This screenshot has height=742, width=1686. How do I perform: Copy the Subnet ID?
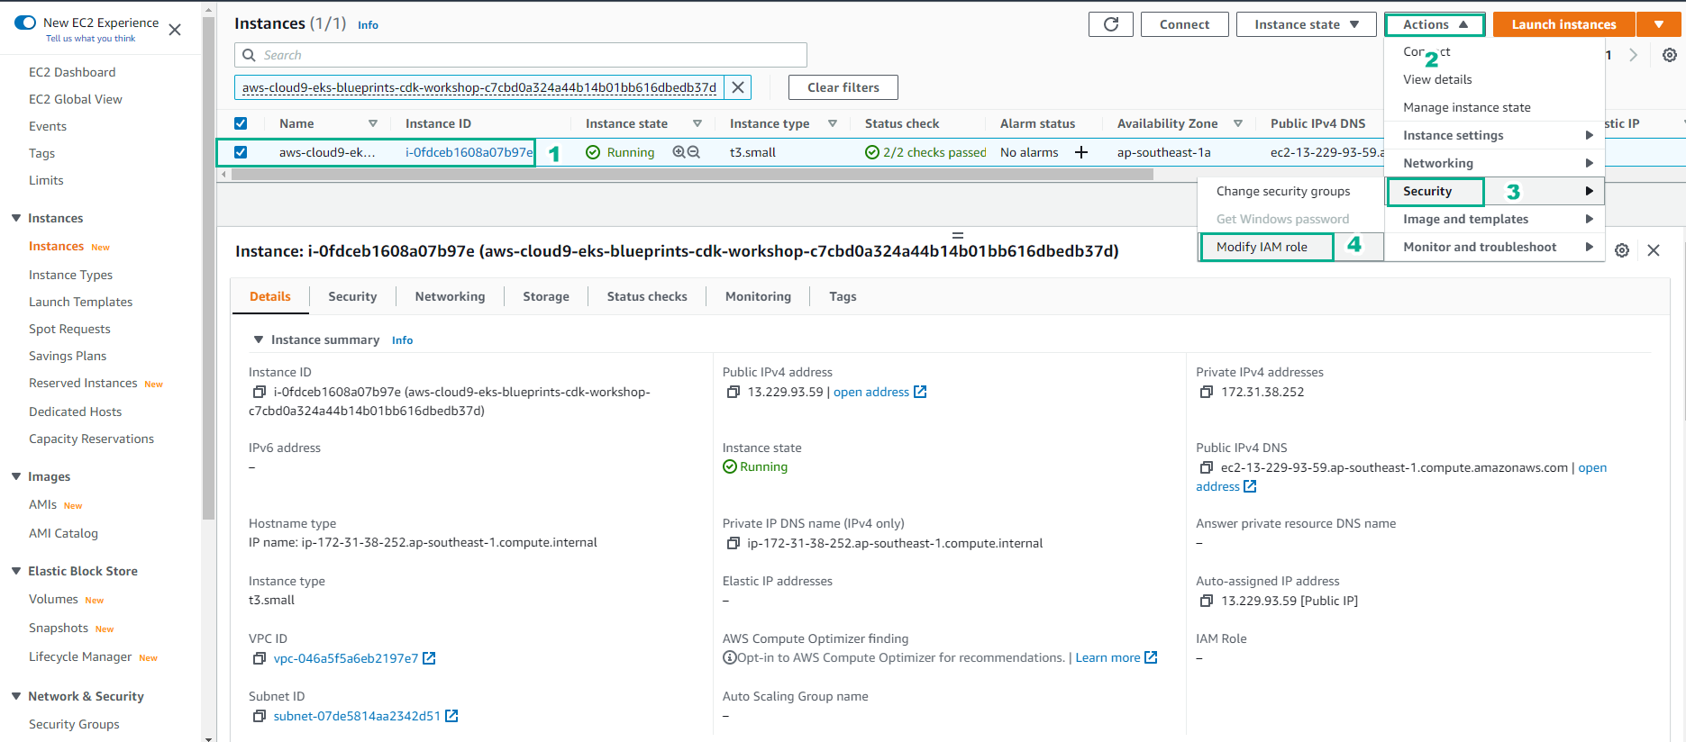coord(260,716)
